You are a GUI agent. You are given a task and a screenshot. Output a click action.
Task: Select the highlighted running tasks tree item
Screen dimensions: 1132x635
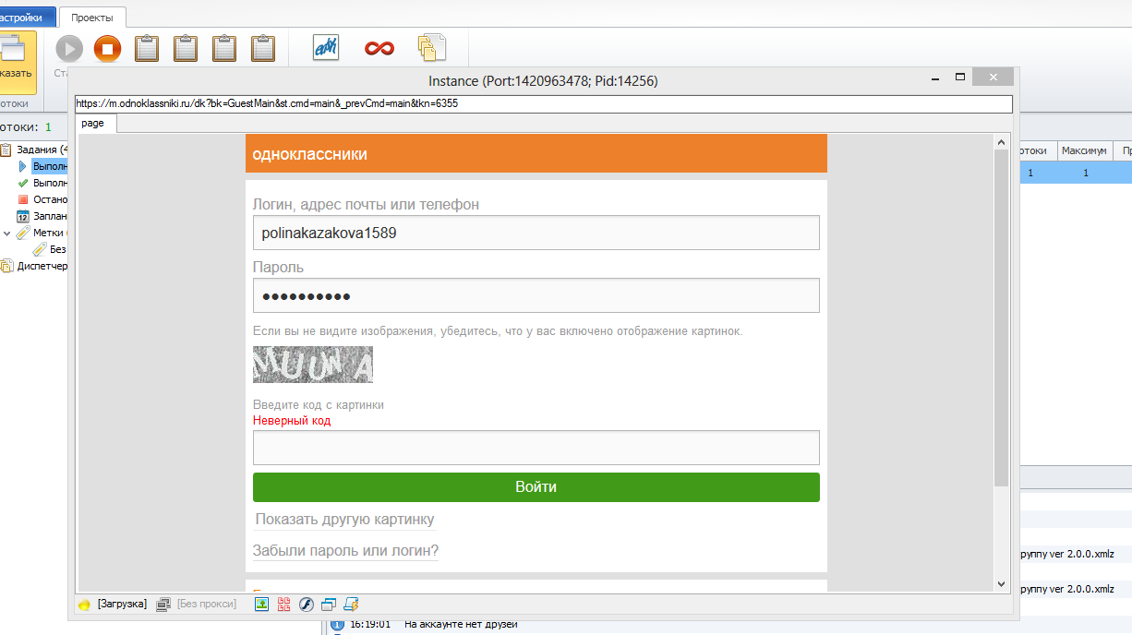point(50,166)
